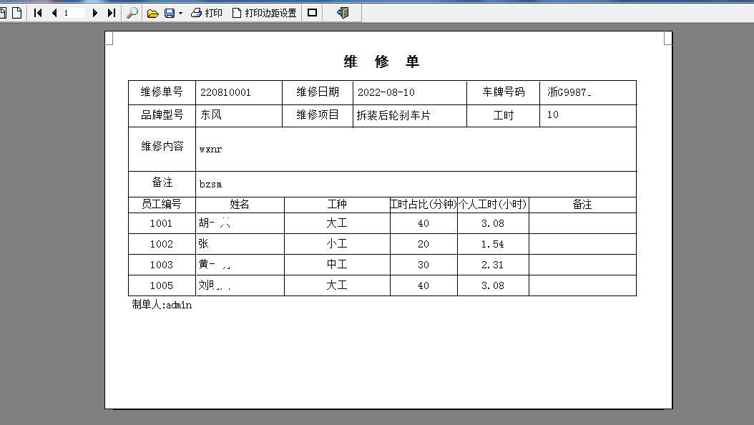Click the single page view icon

click(17, 13)
